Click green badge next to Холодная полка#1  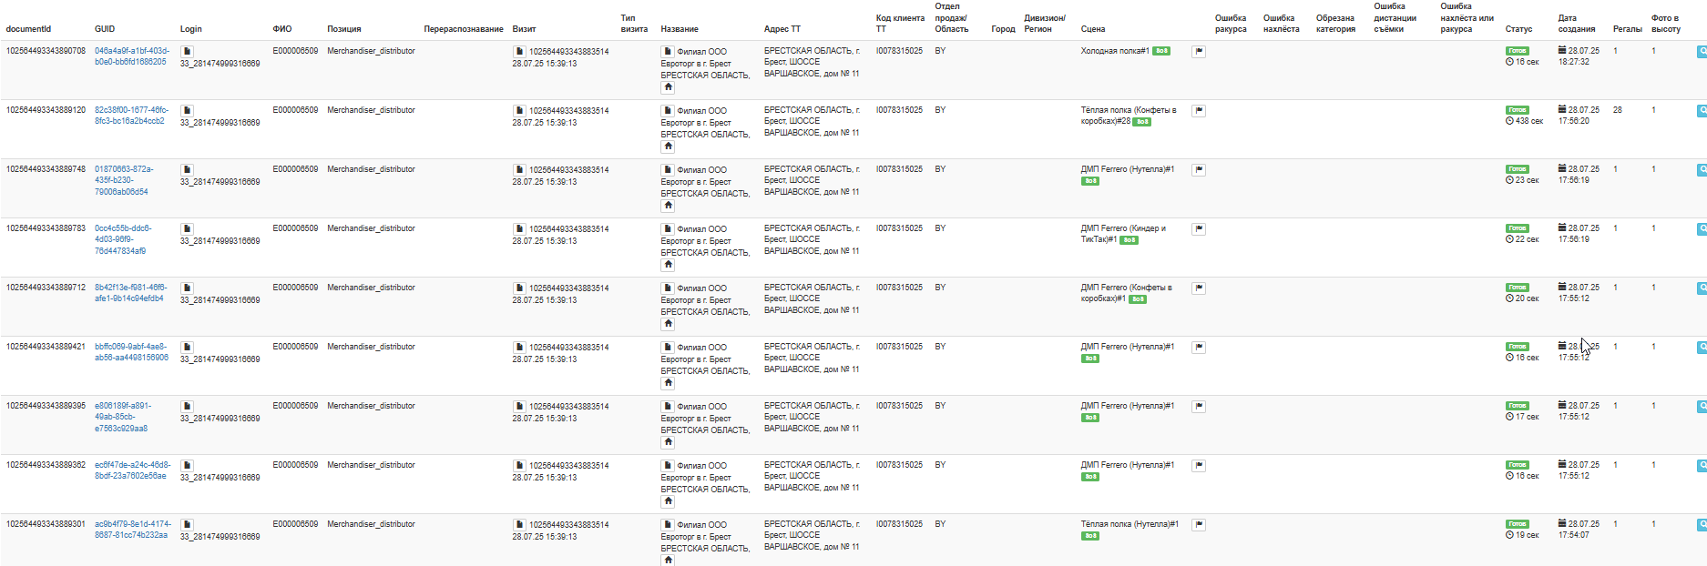[1161, 51]
